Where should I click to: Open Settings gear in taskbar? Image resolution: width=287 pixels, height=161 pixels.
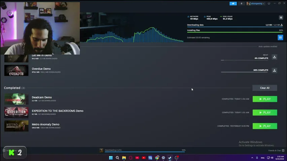(163, 158)
